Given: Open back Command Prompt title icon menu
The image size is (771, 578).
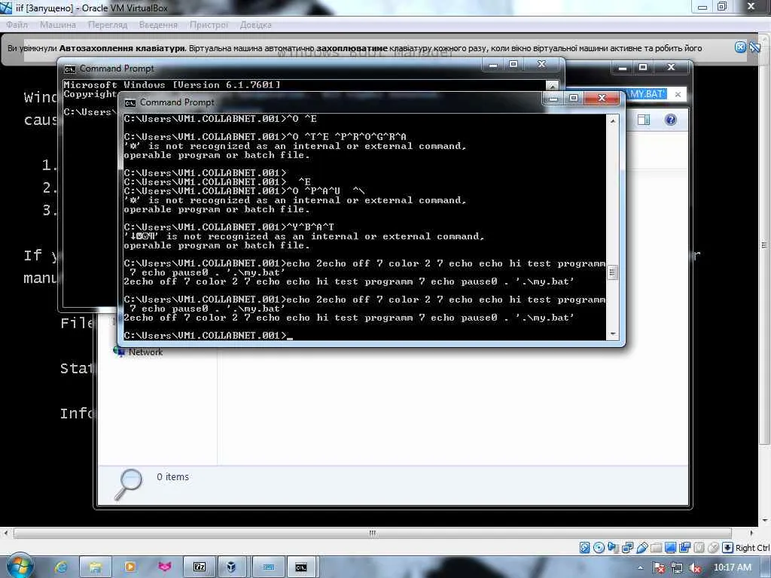Looking at the screenshot, I should [70, 68].
